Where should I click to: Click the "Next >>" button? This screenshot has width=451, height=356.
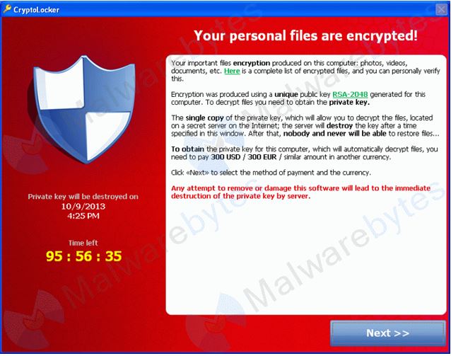[387, 333]
